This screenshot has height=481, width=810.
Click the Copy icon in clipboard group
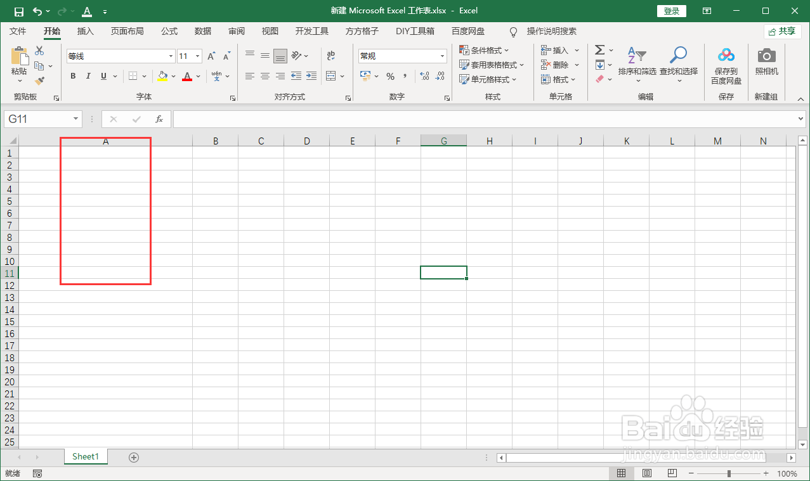coord(39,65)
